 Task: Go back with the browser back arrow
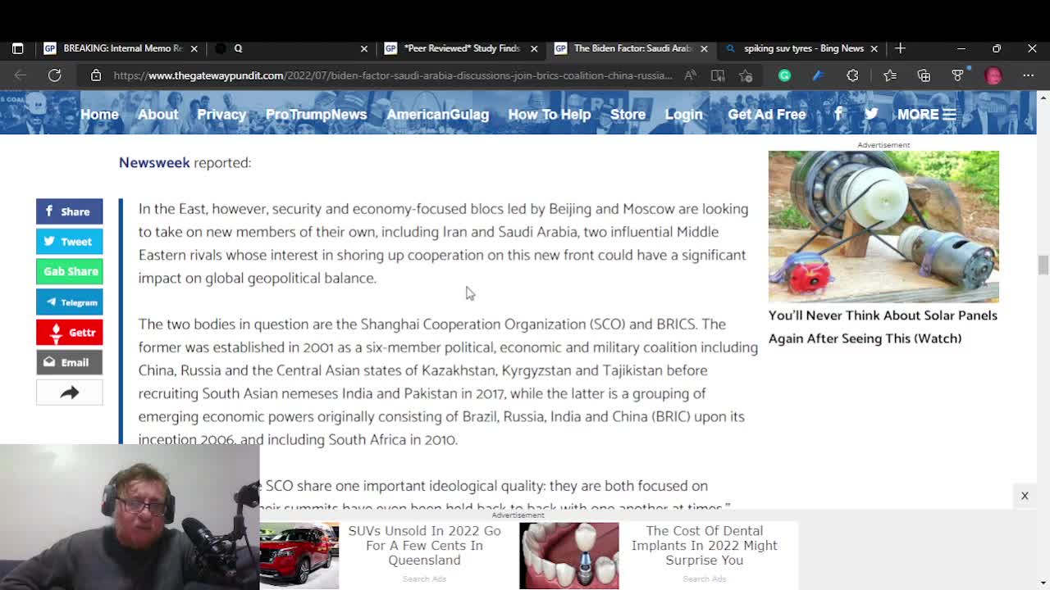coord(21,75)
